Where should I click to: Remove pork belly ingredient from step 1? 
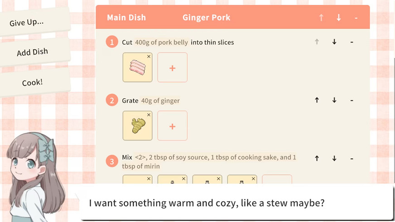click(x=149, y=56)
